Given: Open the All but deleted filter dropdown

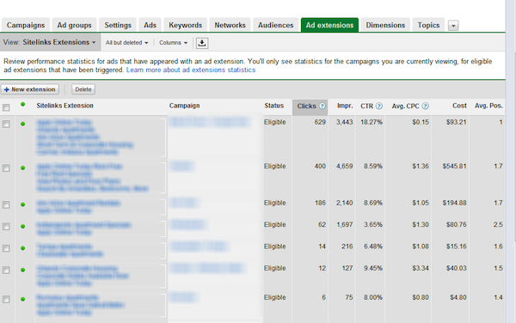Looking at the screenshot, I should (x=126, y=43).
